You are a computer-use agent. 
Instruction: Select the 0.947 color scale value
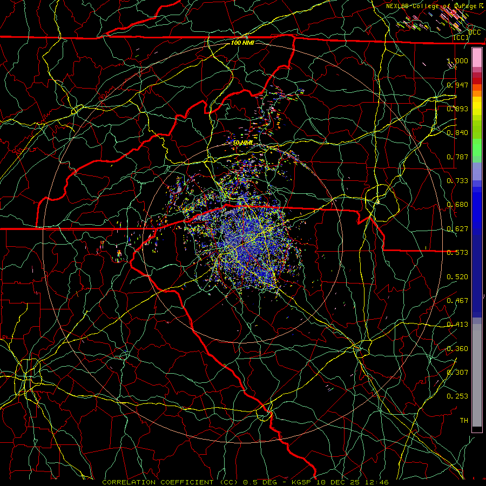pyautogui.click(x=457, y=85)
